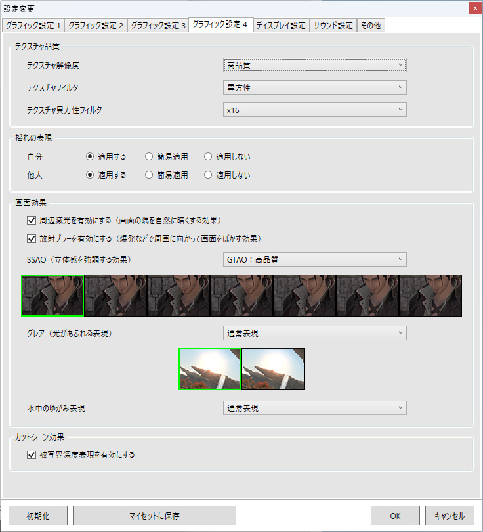
Task: Toggle 周辺減光を有効にする checkbox
Action: click(31, 220)
